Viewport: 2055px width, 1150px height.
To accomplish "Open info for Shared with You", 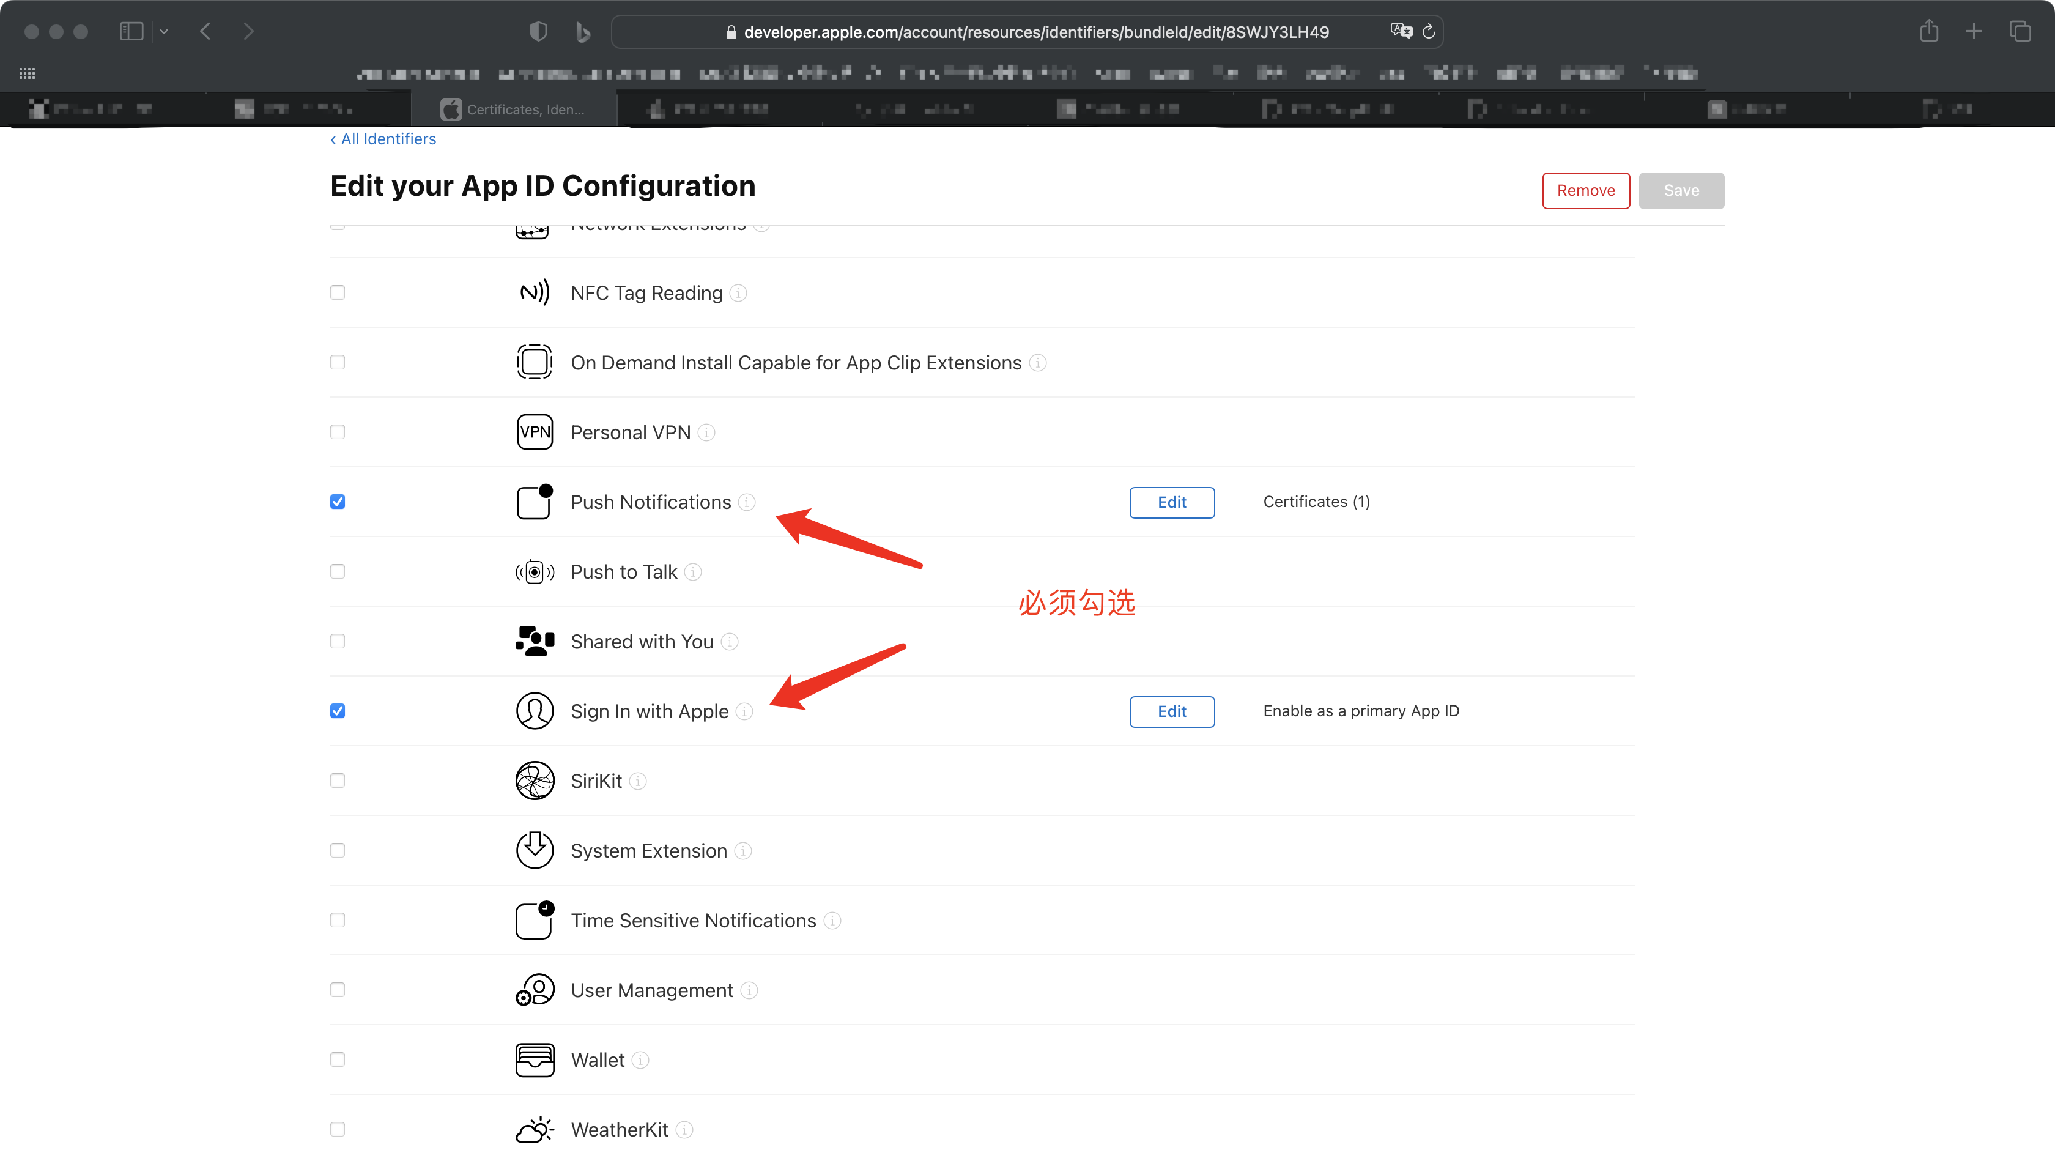I will [730, 642].
